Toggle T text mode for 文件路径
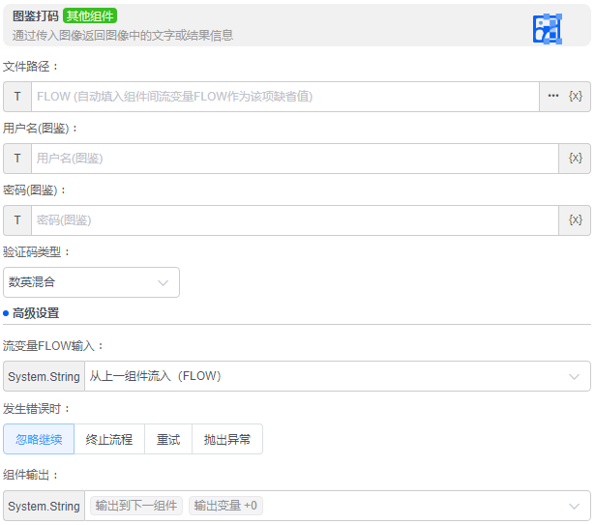The width and height of the screenshot is (595, 525). pyautogui.click(x=17, y=97)
